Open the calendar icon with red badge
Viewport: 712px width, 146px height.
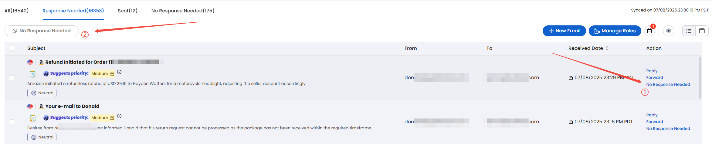pyautogui.click(x=649, y=31)
